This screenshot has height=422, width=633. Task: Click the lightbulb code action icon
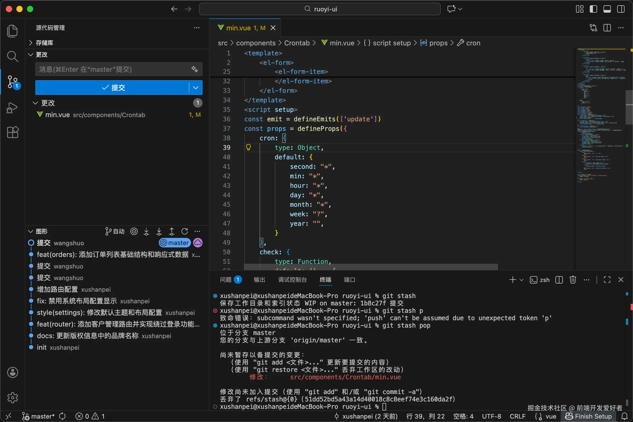[248, 147]
